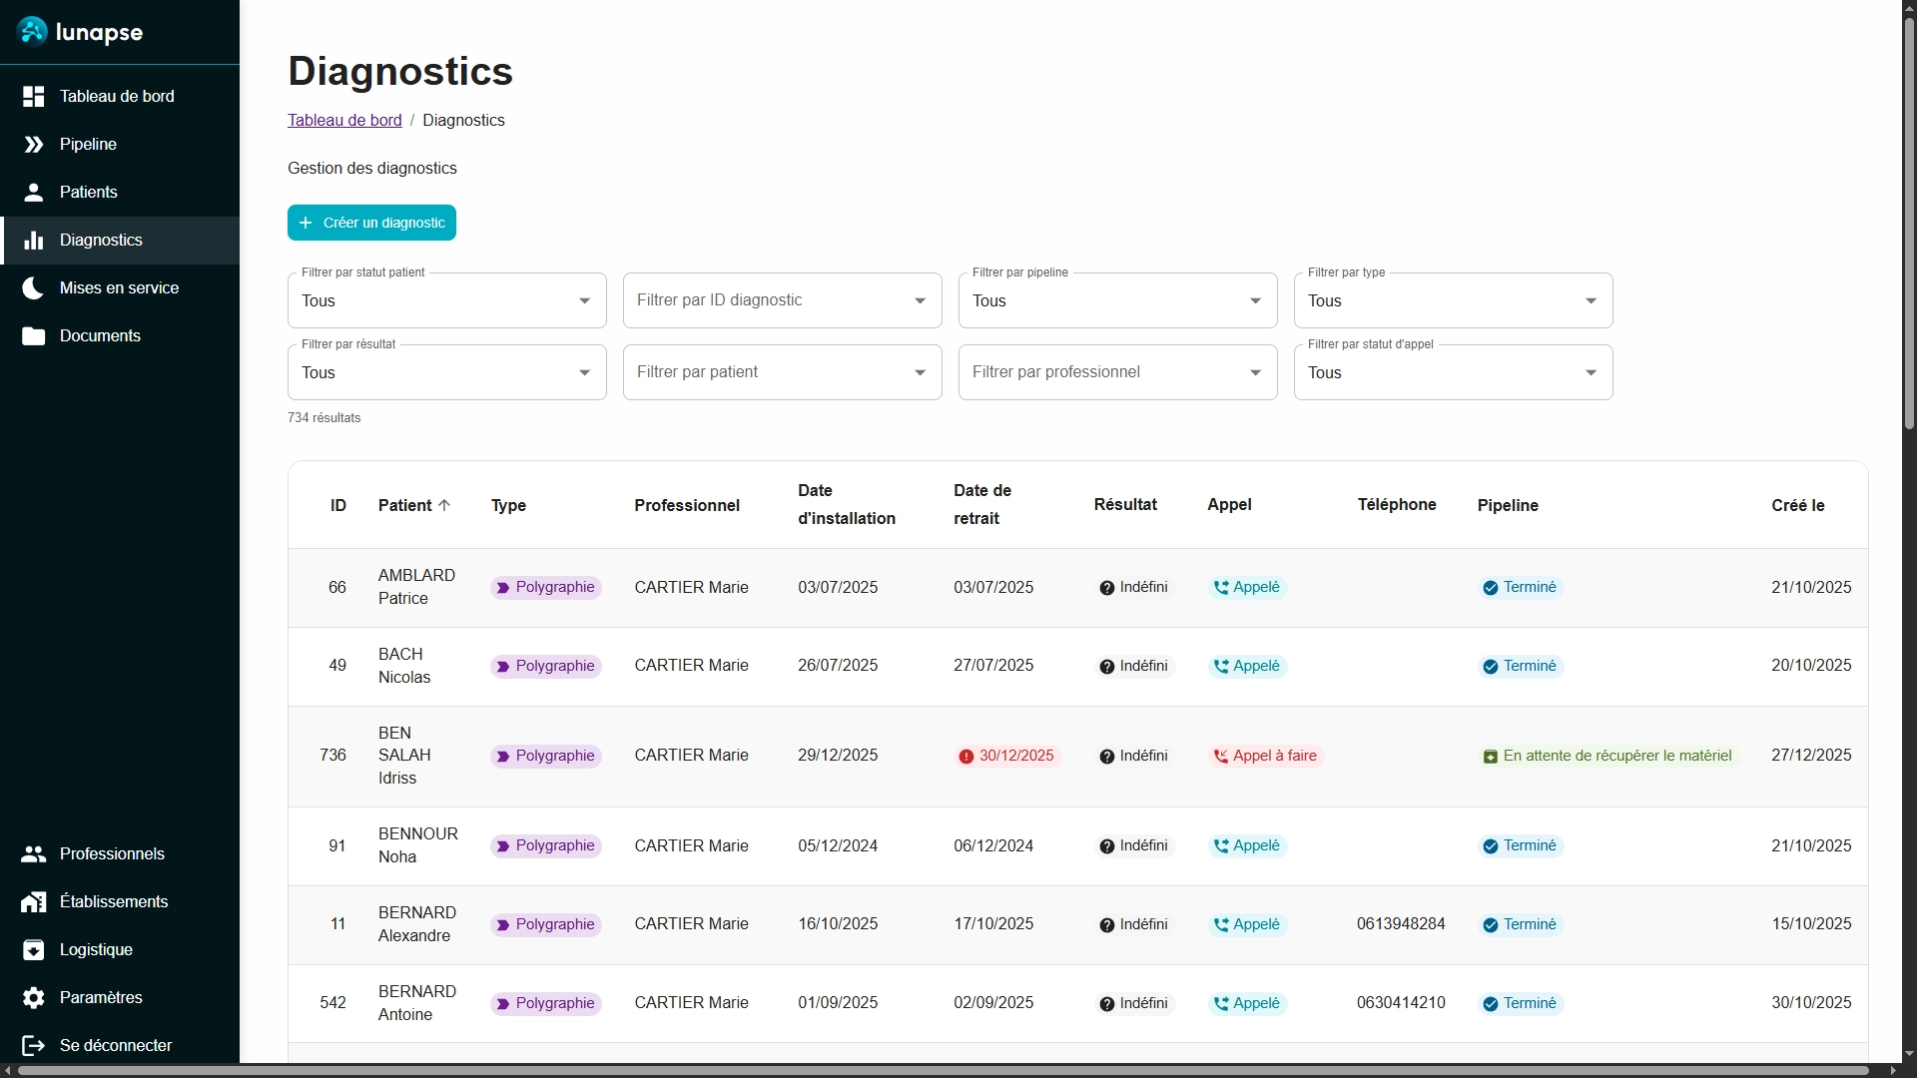Click the Filtrer par patient input field
This screenshot has width=1917, height=1078.
[769, 372]
